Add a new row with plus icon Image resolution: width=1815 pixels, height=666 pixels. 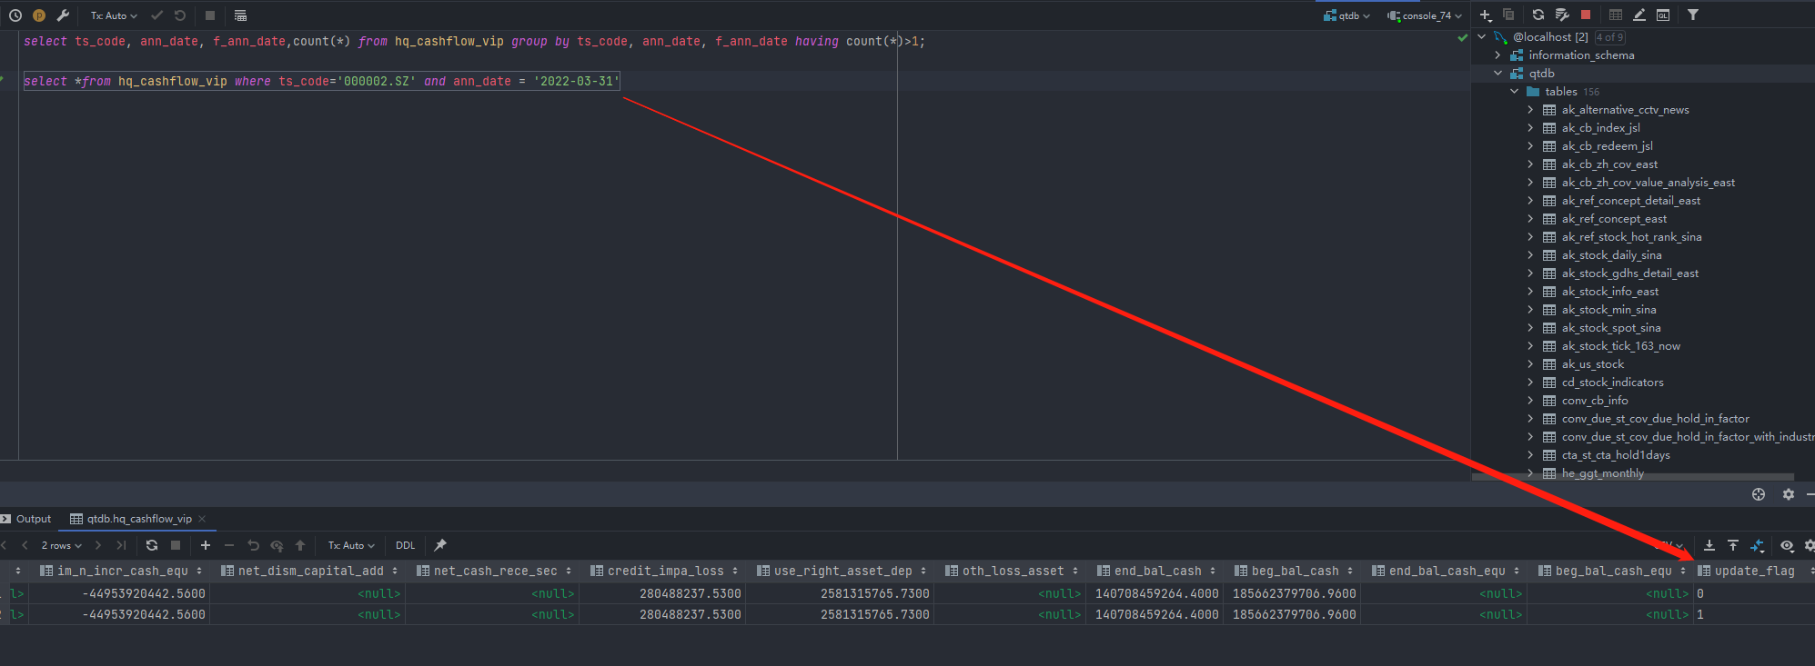(206, 545)
